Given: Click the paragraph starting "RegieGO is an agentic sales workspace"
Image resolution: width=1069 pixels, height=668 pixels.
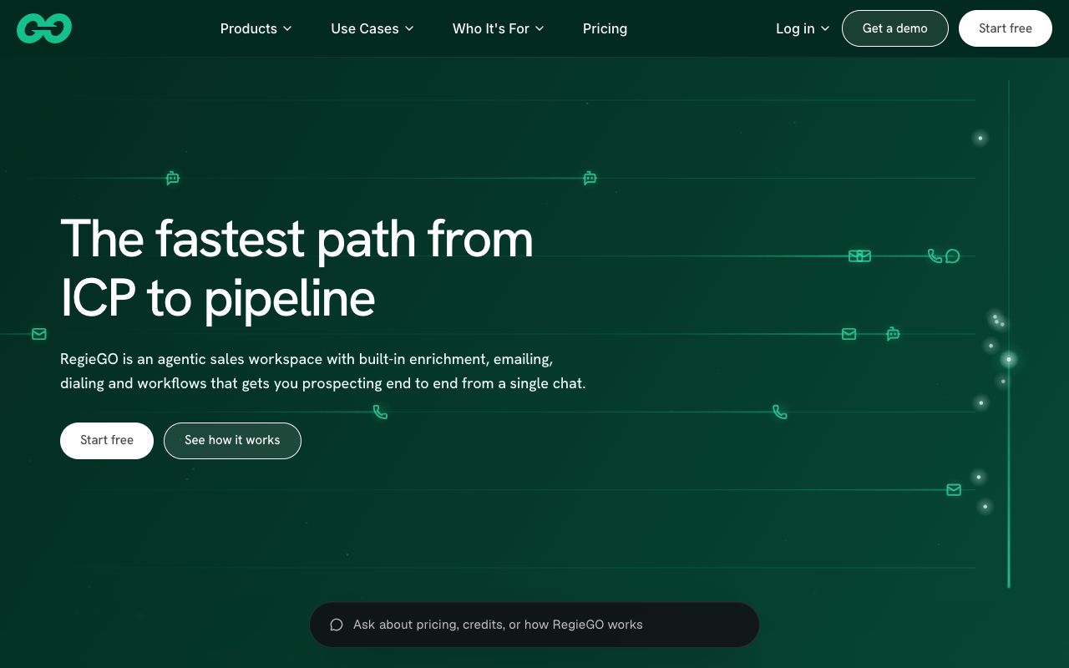Looking at the screenshot, I should point(323,372).
